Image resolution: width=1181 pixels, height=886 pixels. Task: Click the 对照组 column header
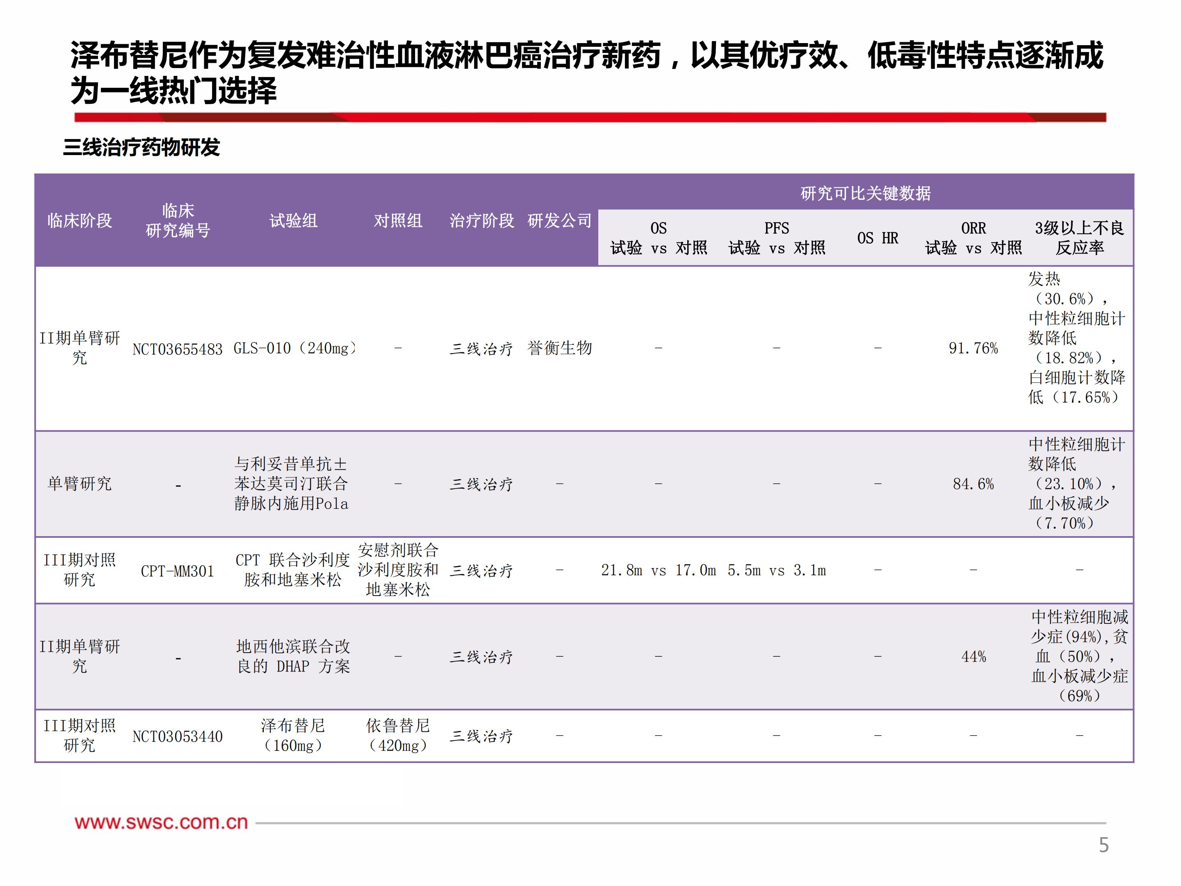point(398,221)
